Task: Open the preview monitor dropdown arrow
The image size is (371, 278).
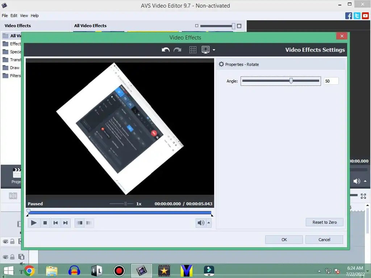Action: (214, 50)
